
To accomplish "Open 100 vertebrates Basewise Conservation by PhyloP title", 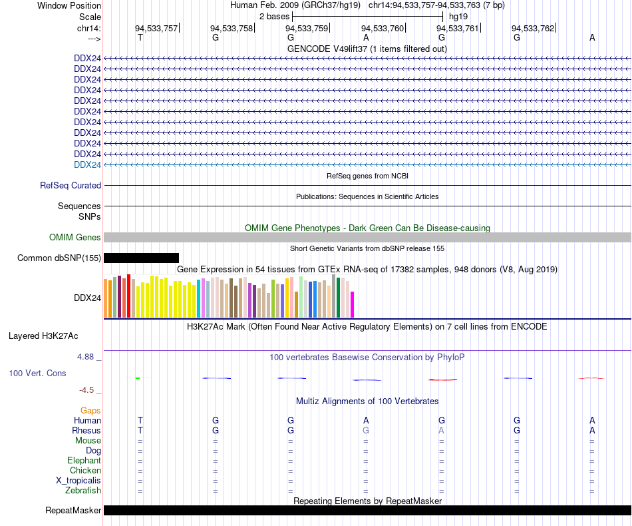I will point(367,357).
